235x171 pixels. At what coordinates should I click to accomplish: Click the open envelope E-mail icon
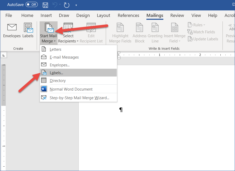44,57
